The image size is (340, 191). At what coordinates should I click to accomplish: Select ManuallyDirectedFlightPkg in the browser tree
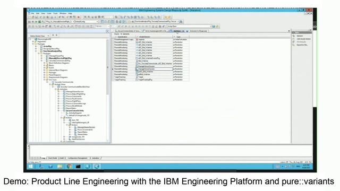[60, 58]
